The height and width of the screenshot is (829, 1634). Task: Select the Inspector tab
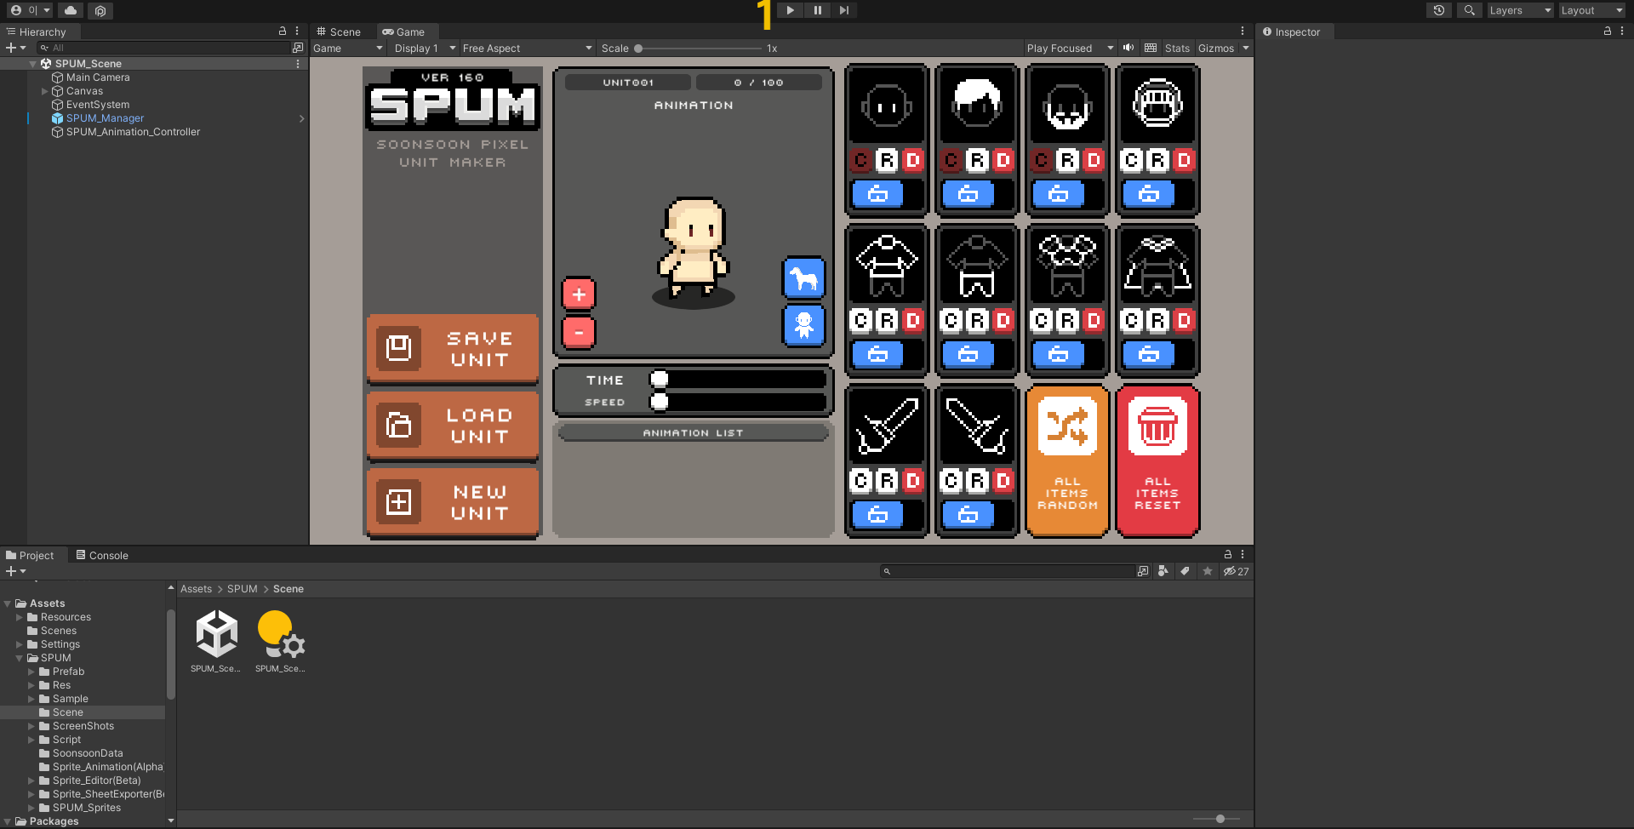(x=1292, y=31)
